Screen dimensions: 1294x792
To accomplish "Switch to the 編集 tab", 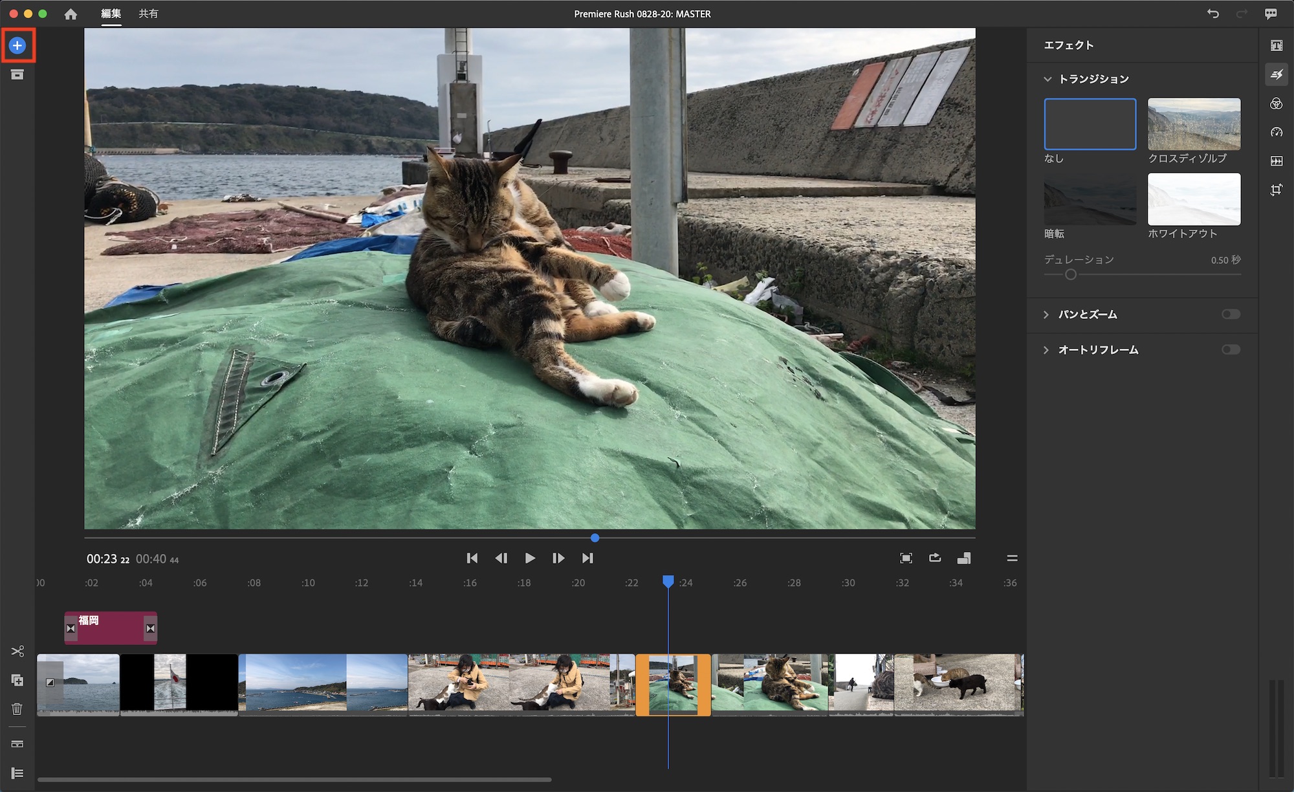I will [111, 14].
